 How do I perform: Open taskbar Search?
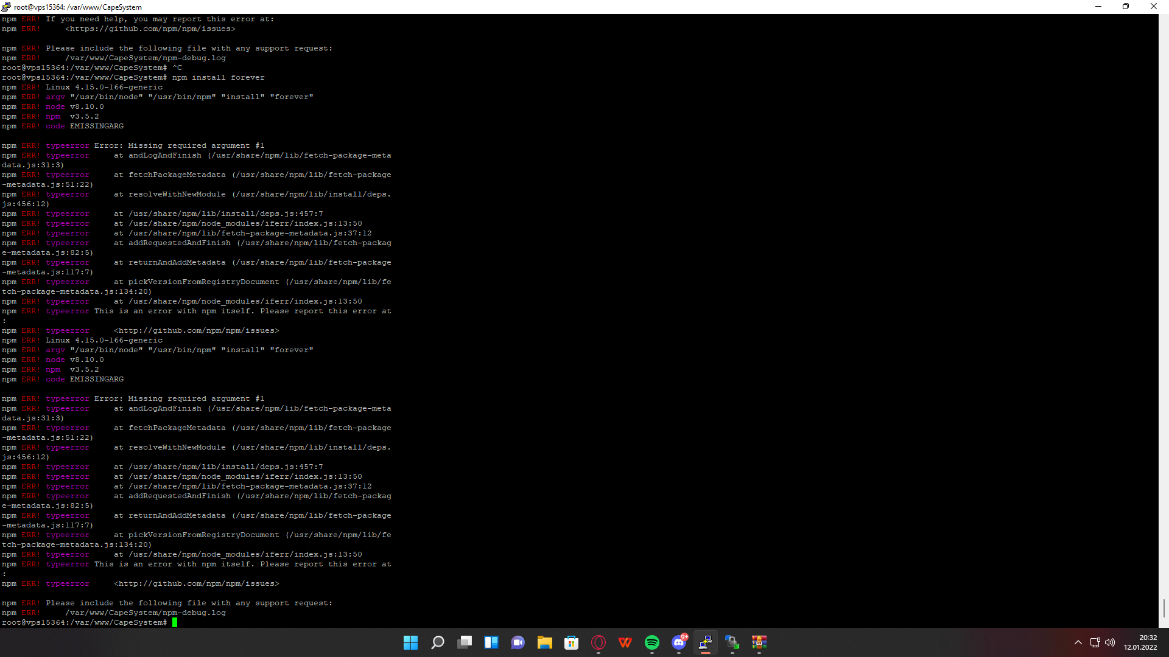437,642
